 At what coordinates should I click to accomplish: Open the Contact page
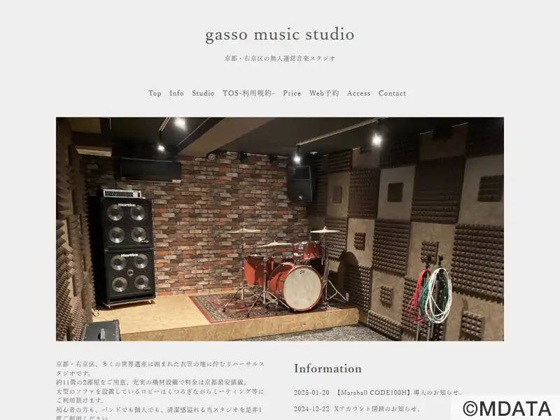(392, 94)
